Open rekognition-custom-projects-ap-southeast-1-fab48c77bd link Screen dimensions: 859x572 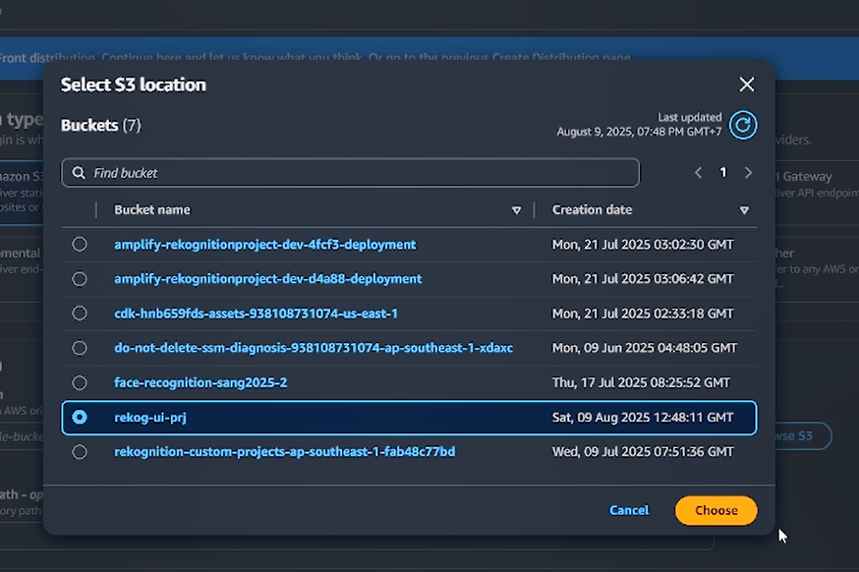click(x=284, y=452)
